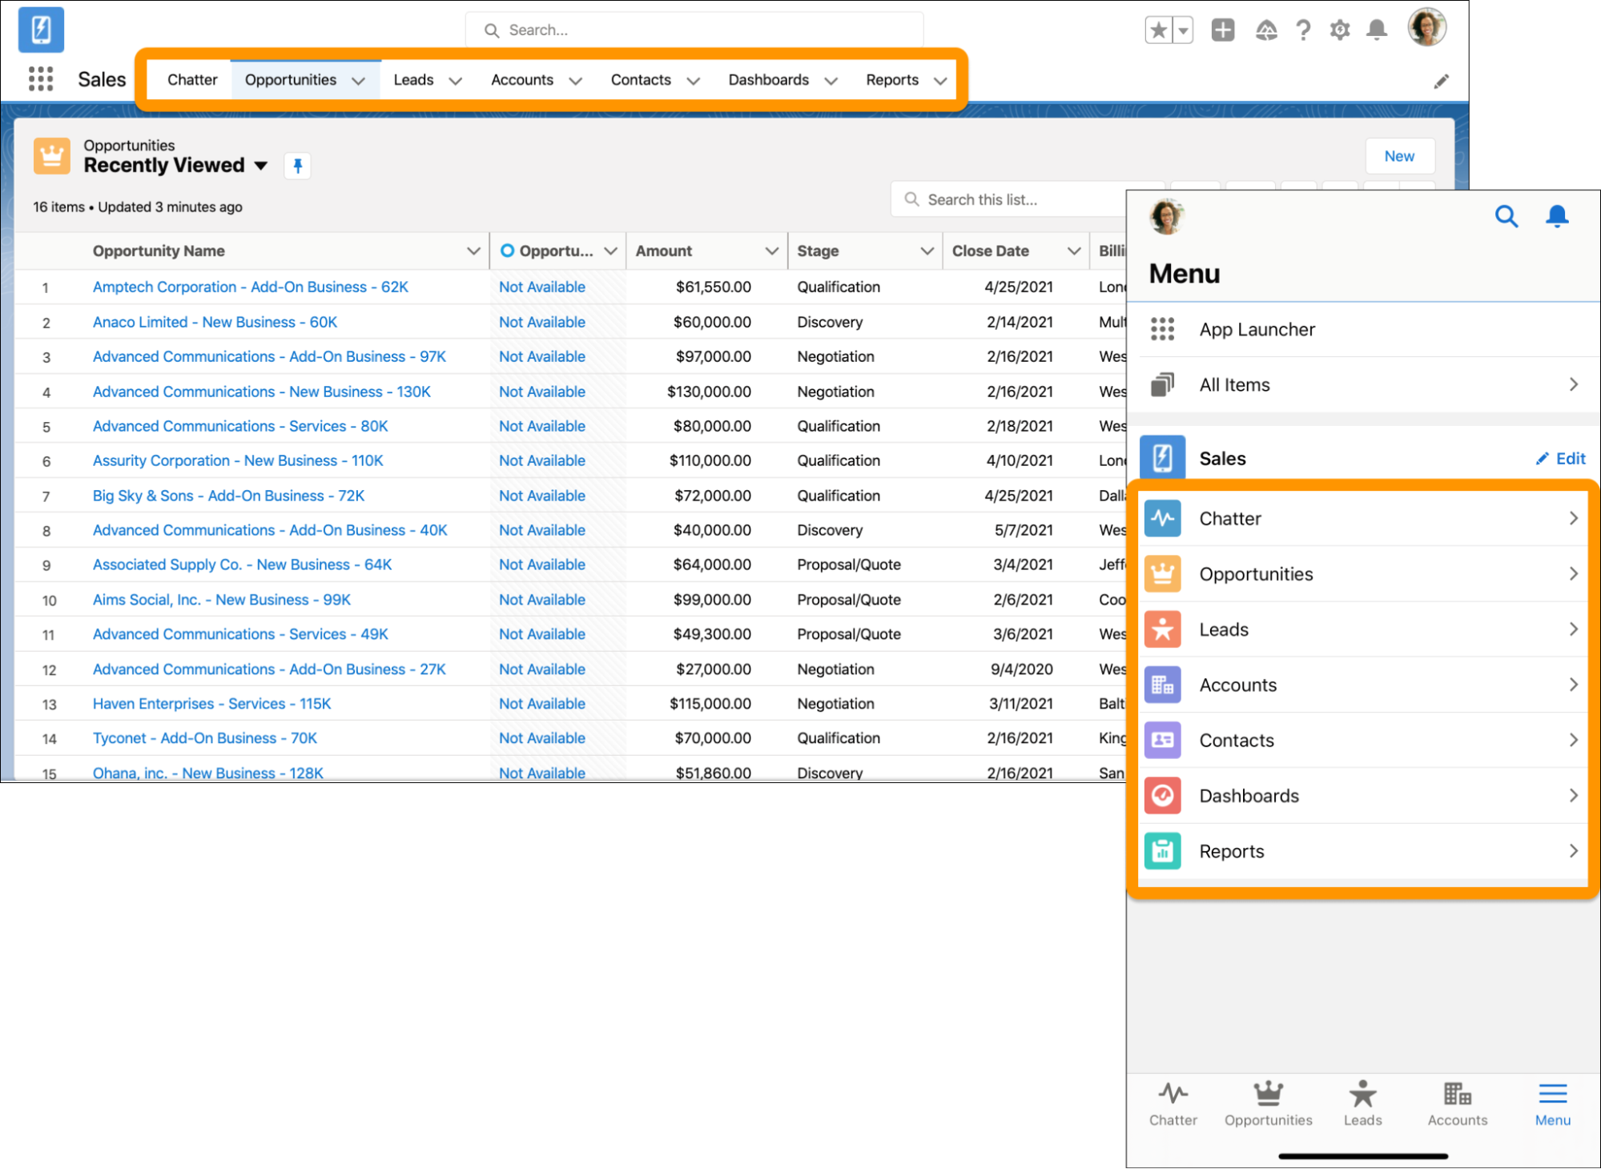The image size is (1601, 1169).
Task: Open the Amptech Corporation opportunity record
Action: click(251, 287)
